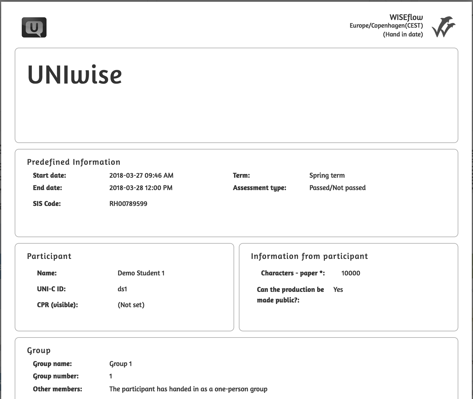This screenshot has width=473, height=399.
Task: Click the participant Name label
Action: (47, 273)
